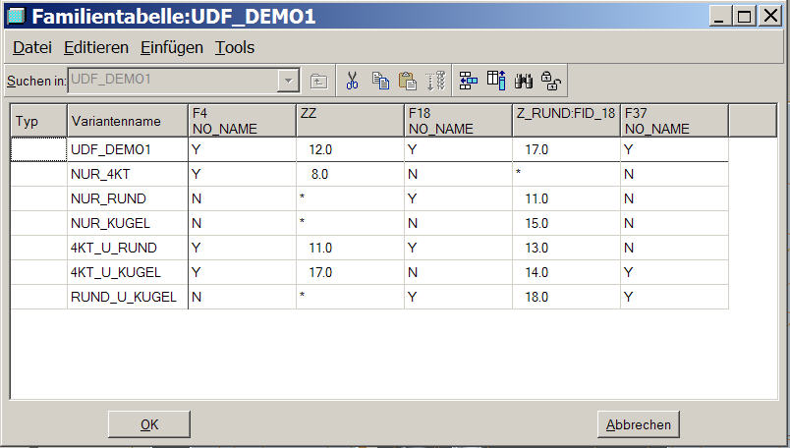Select the UDF_DEMO1 variant name cell
The height and width of the screenshot is (448, 790).
pyautogui.click(x=128, y=149)
